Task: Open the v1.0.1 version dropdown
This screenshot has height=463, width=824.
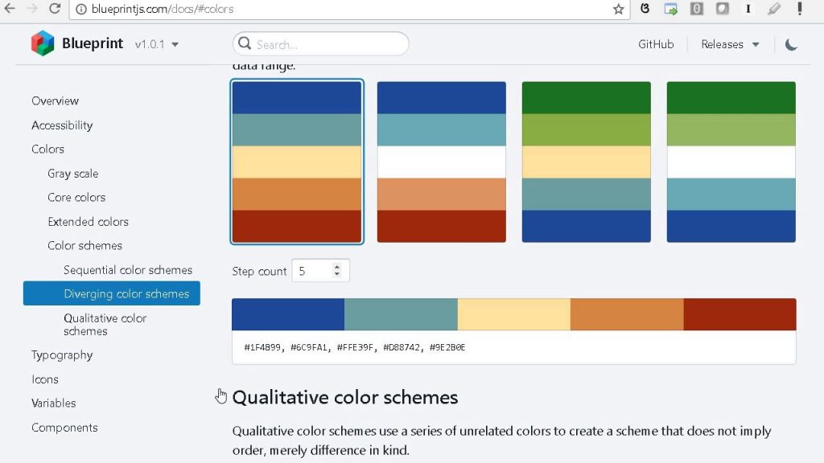Action: click(x=157, y=45)
